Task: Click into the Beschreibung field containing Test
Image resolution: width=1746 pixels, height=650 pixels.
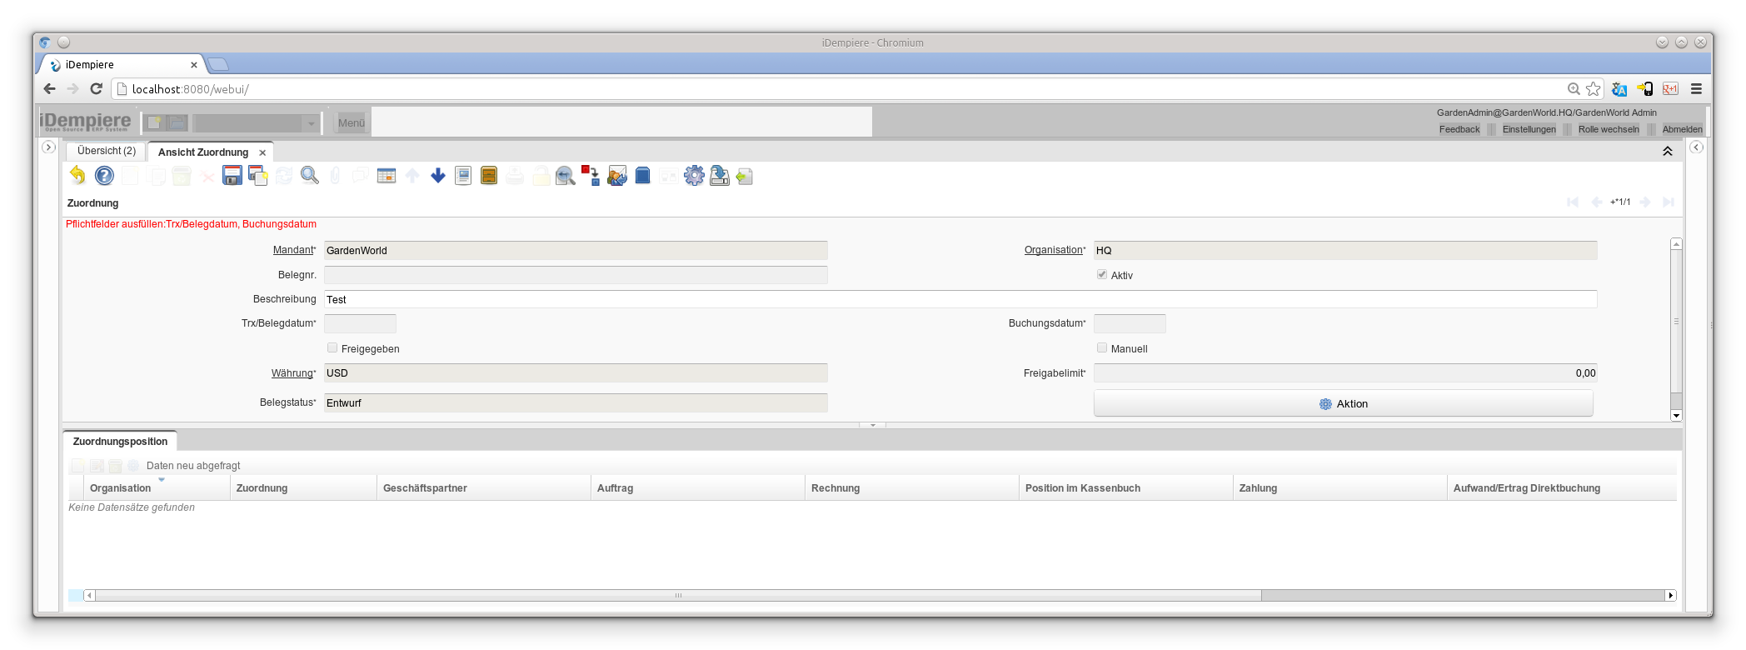Action: 960,299
